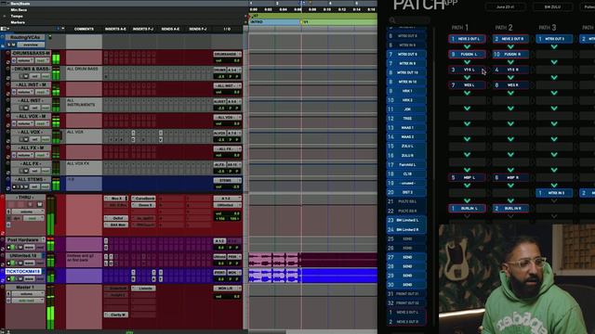
Task: Click the INSERTS A-E column header
Action: (115, 29)
